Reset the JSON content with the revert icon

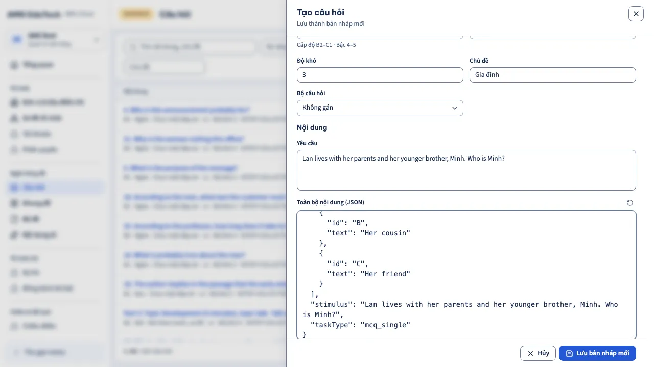pos(630,203)
